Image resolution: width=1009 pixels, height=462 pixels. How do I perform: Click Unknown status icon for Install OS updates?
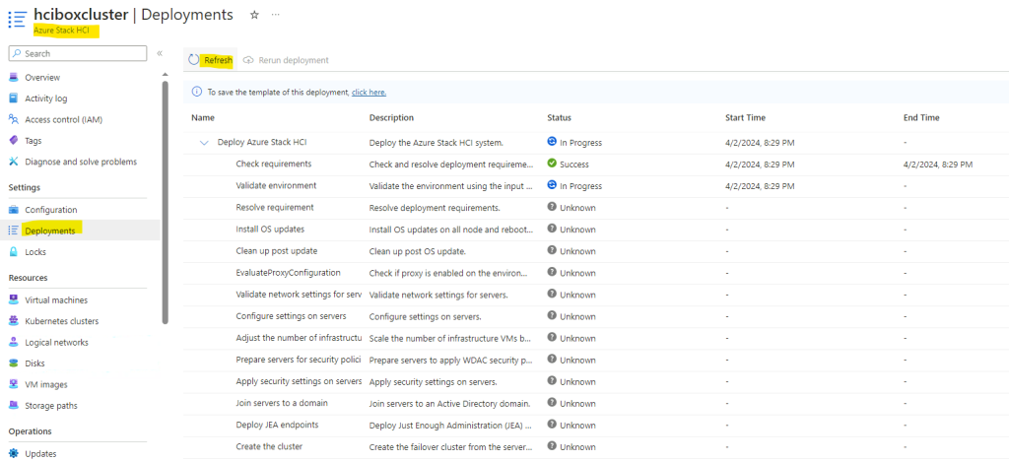coord(552,229)
